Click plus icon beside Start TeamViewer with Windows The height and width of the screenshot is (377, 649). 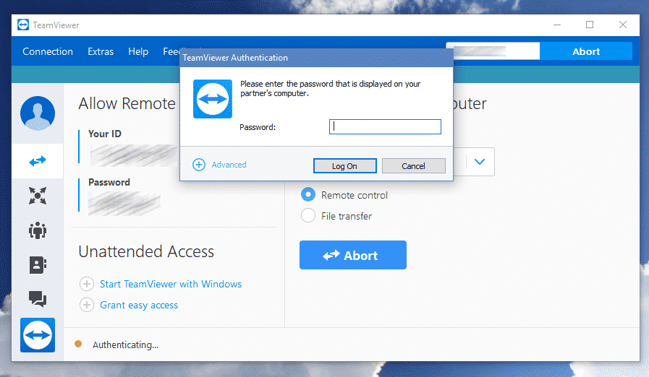[87, 284]
